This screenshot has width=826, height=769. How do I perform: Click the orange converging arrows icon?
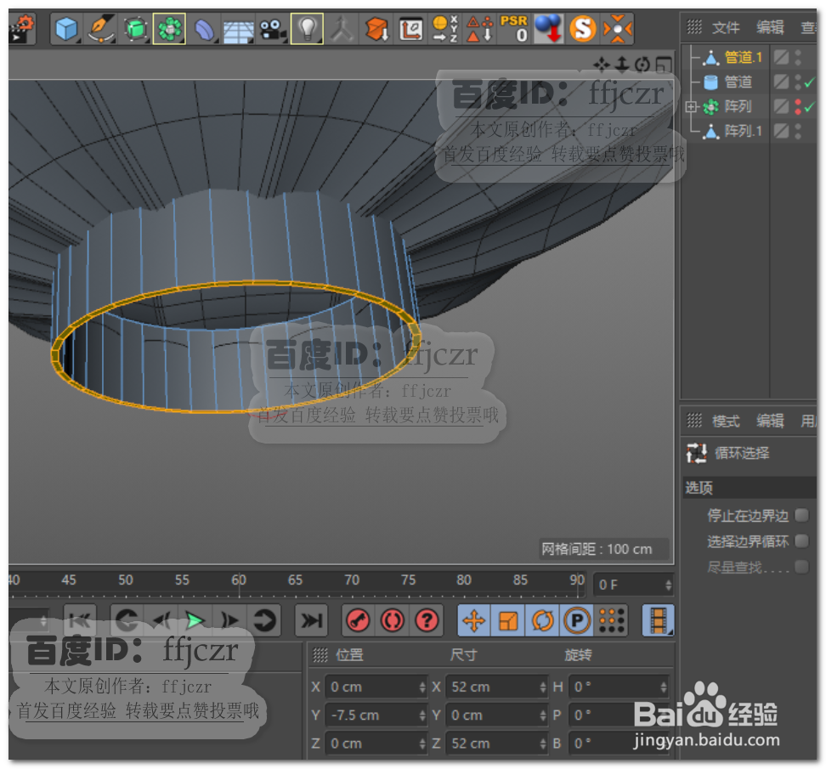617,29
